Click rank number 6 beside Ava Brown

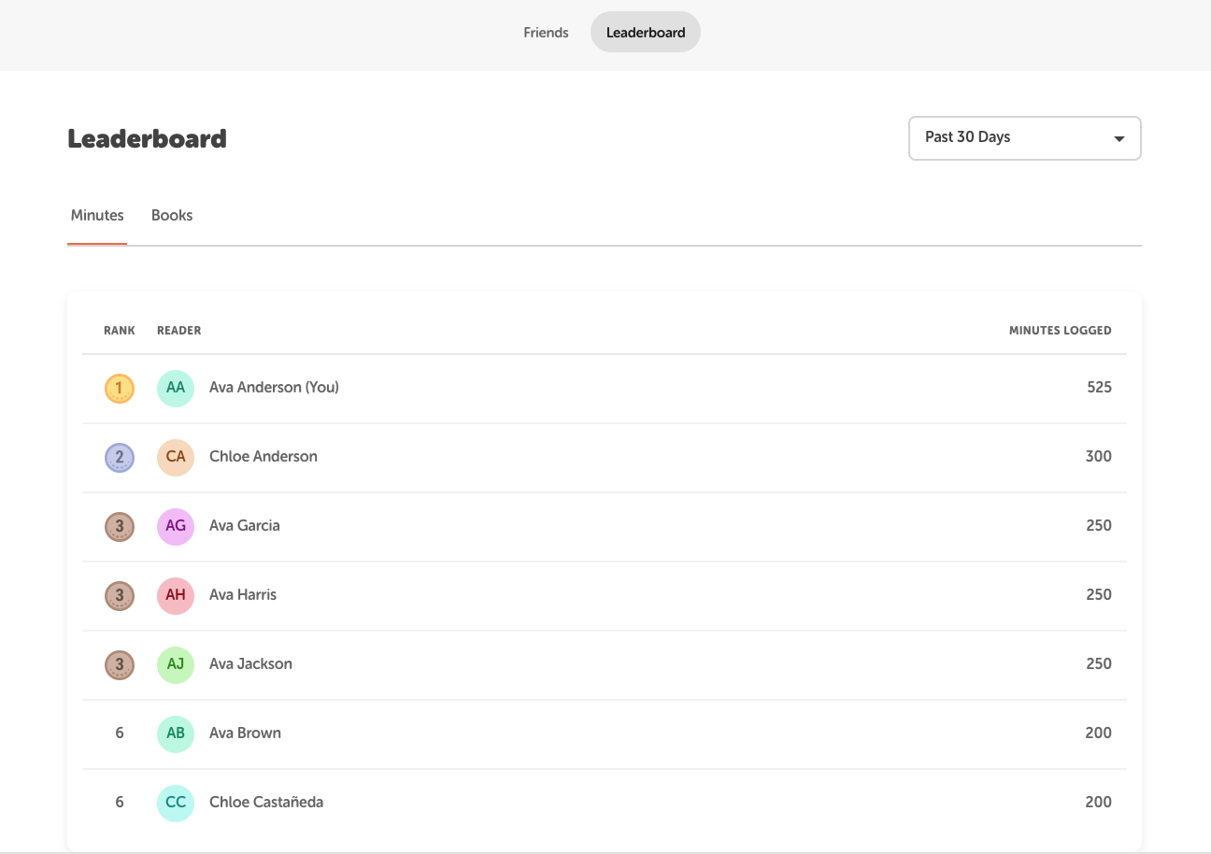point(120,733)
